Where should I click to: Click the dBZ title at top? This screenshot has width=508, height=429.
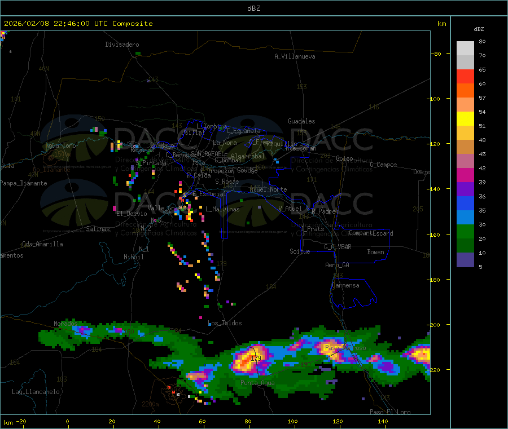[253, 8]
